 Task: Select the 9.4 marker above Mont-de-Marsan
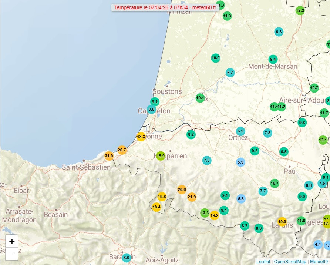273,59
